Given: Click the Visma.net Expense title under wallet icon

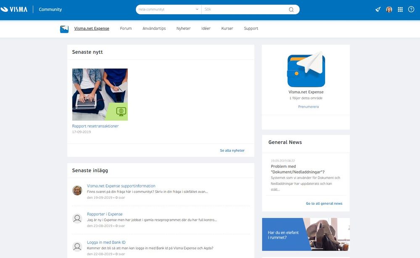Looking at the screenshot, I should (x=306, y=92).
